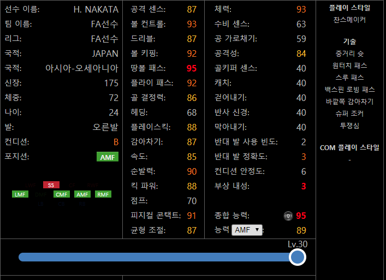Click the COM 플레이 스타일 heading
The image size is (386, 280).
click(x=349, y=147)
